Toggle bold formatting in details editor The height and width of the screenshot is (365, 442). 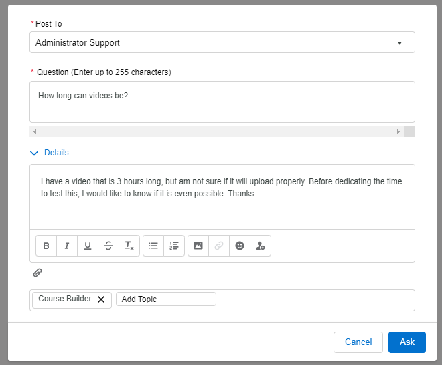pos(46,246)
